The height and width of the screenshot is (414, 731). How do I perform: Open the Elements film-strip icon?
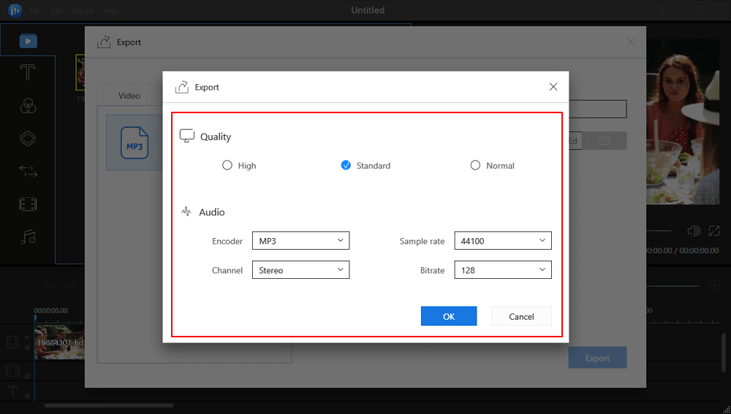tap(28, 204)
